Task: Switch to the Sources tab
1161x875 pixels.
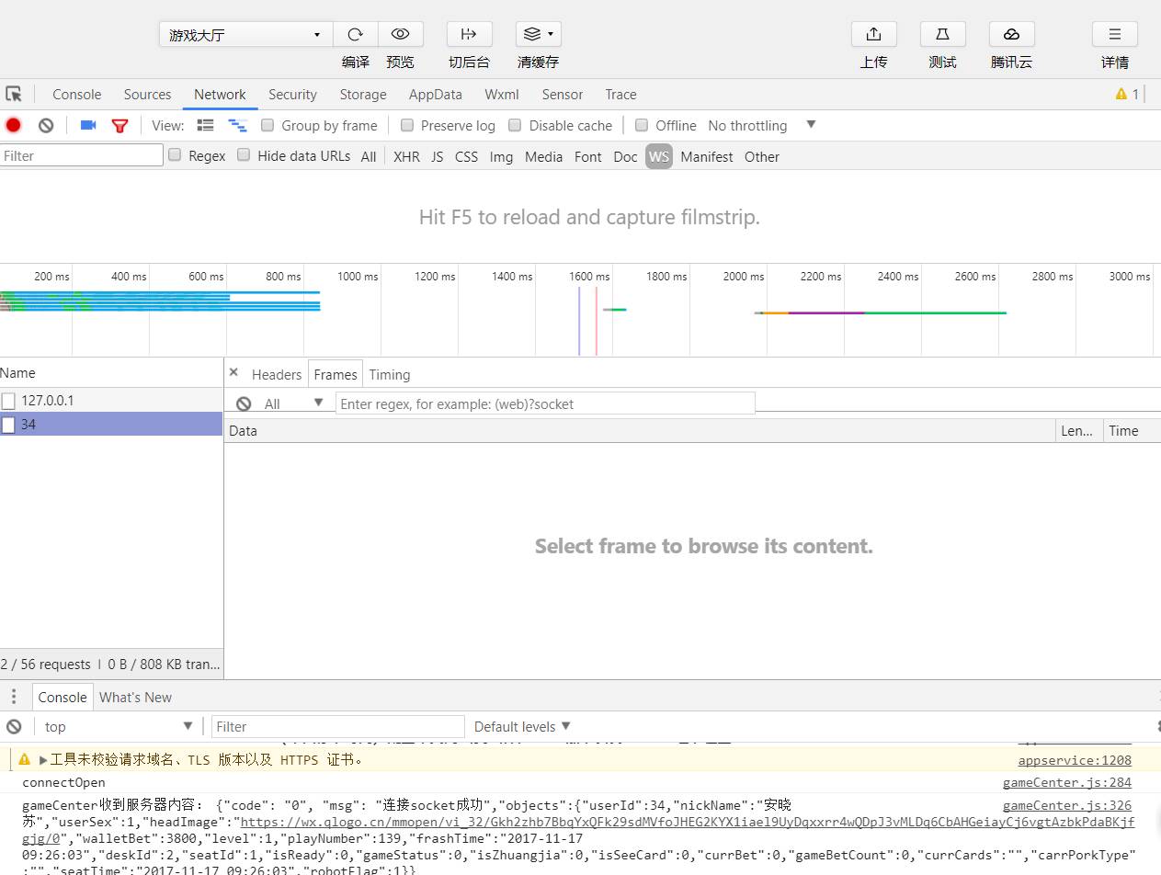Action: click(x=147, y=95)
